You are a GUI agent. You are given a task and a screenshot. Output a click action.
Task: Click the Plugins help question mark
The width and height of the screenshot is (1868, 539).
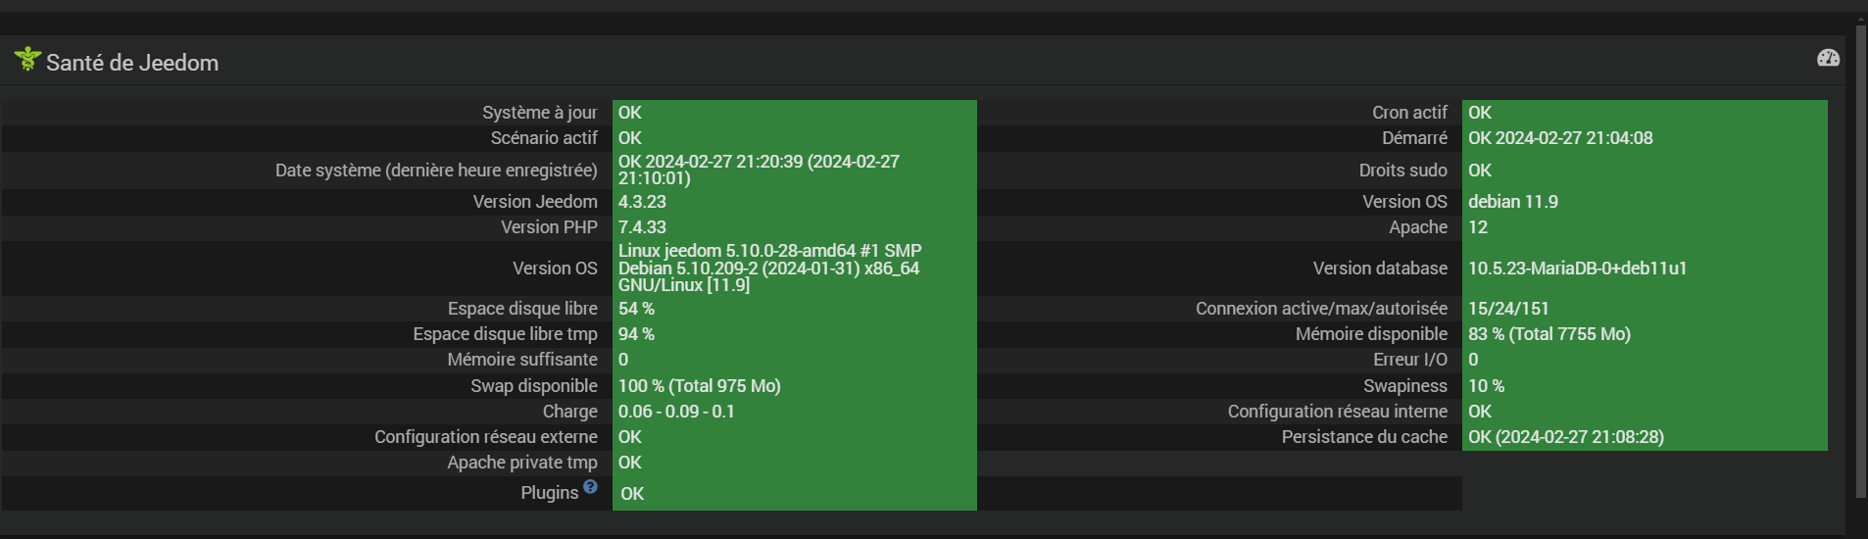pyautogui.click(x=590, y=486)
